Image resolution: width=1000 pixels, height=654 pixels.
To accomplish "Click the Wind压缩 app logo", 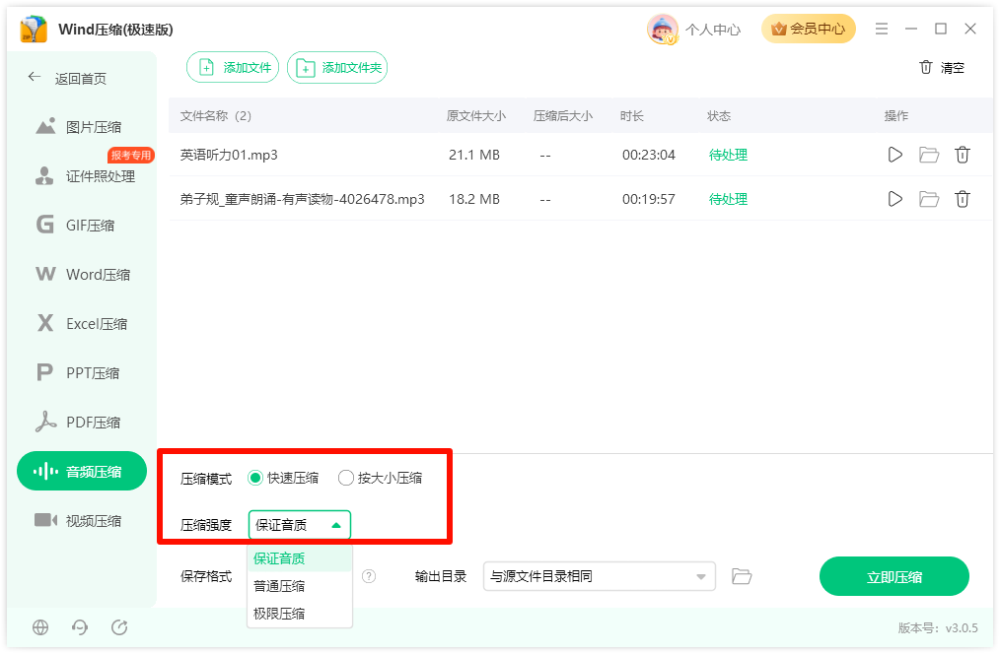I will point(34,30).
